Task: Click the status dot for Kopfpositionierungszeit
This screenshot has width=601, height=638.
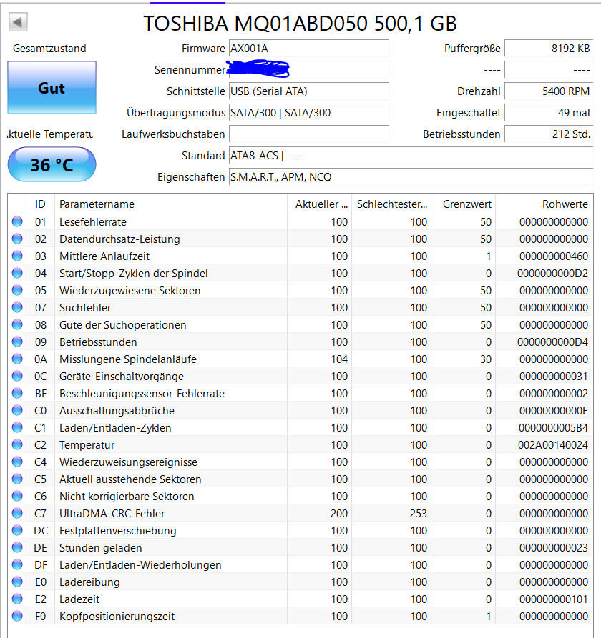Action: tap(17, 616)
